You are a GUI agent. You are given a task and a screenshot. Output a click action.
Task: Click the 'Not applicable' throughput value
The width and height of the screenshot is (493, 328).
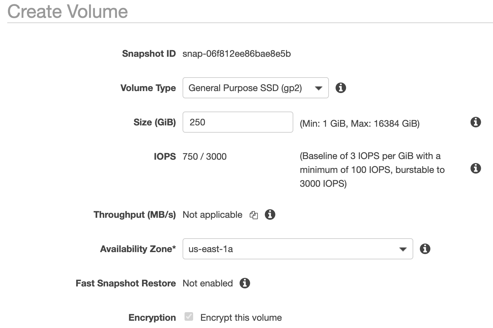pyautogui.click(x=213, y=215)
